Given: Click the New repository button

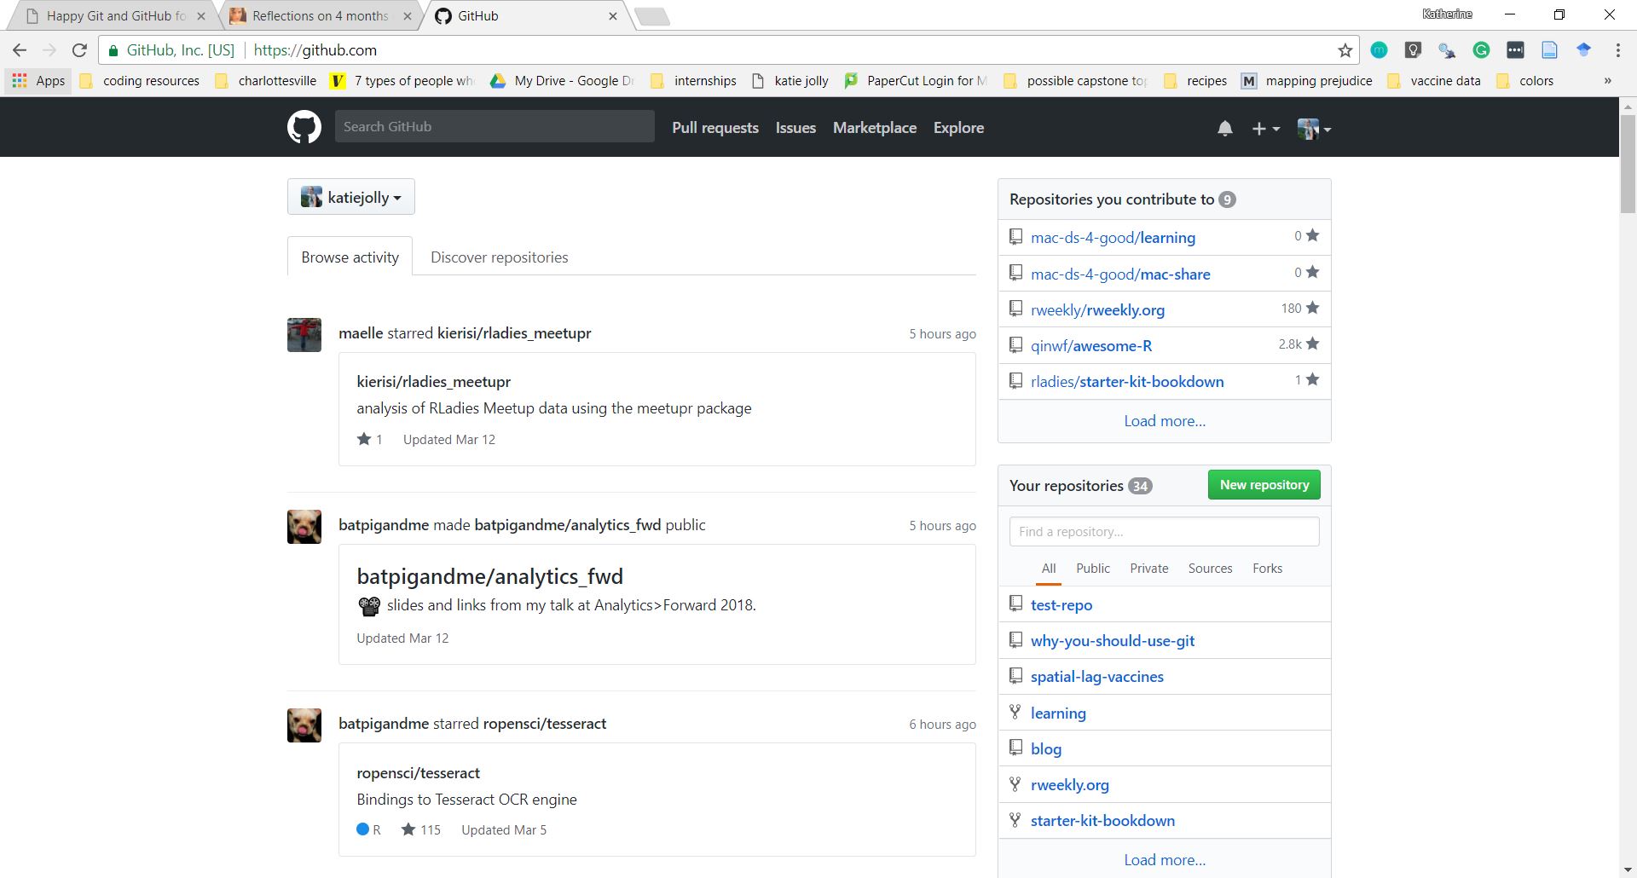Looking at the screenshot, I should point(1264,484).
